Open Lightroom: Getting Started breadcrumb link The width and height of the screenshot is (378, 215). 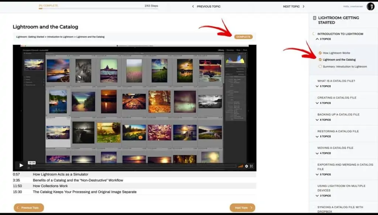coord(30,37)
